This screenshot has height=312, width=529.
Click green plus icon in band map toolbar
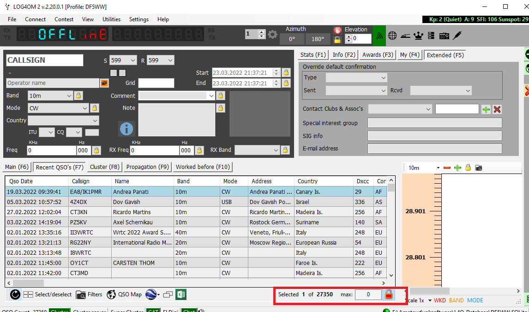[x=457, y=168]
